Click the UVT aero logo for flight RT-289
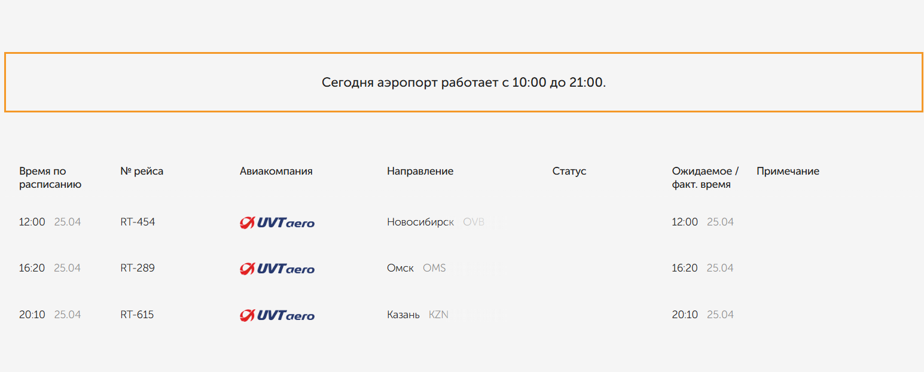Image resolution: width=924 pixels, height=372 pixels. (x=277, y=269)
